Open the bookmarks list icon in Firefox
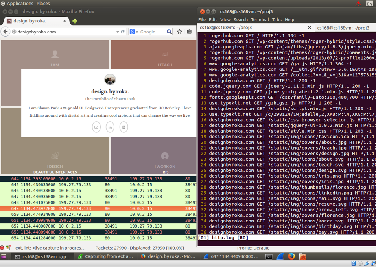Screen dimensions: 376x267 pos(189,32)
